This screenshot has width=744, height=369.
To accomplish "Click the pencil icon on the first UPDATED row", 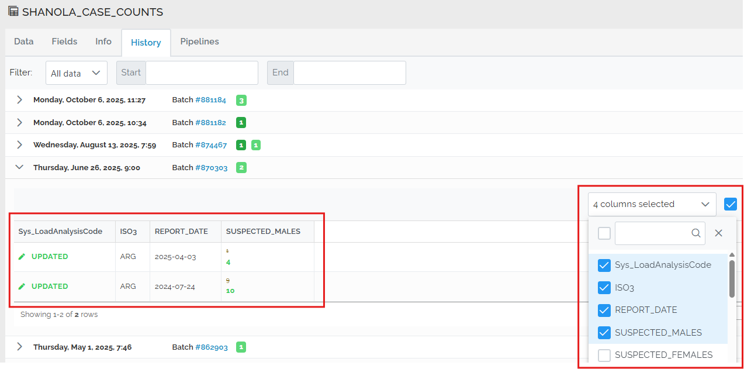I will pyautogui.click(x=22, y=256).
